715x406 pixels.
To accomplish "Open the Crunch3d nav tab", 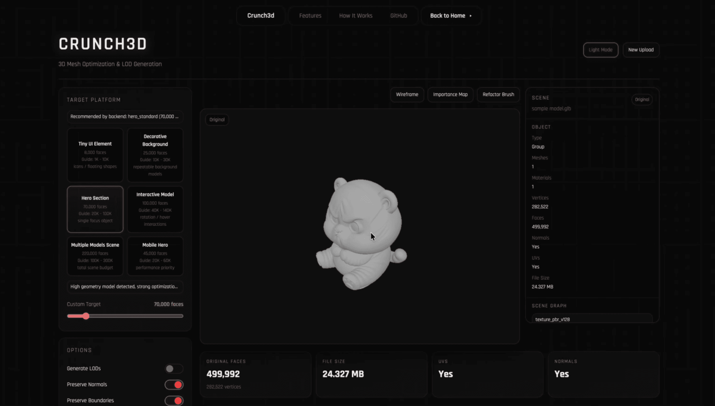I will coord(261,16).
